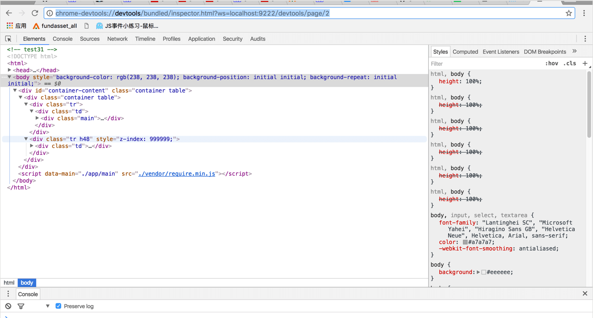Reload the page with refresh icon

[x=35, y=13]
